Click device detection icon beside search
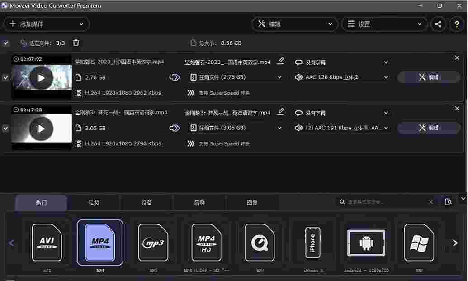 pyautogui.click(x=448, y=202)
